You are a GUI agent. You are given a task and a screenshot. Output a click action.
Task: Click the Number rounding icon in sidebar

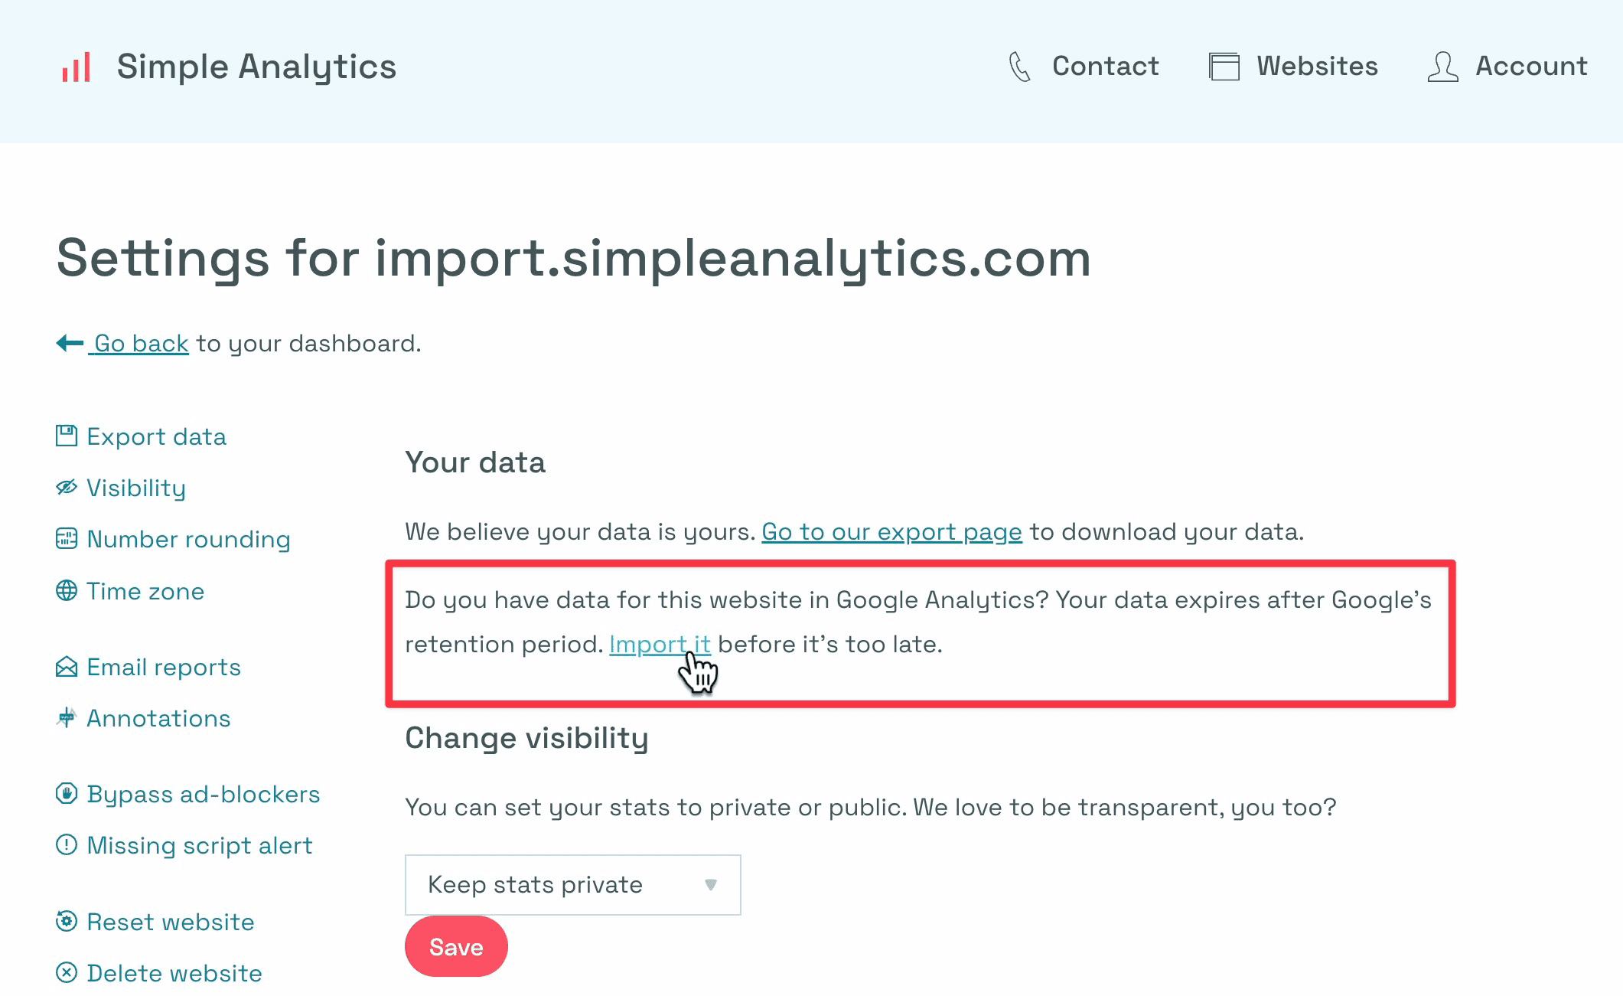[x=67, y=538]
